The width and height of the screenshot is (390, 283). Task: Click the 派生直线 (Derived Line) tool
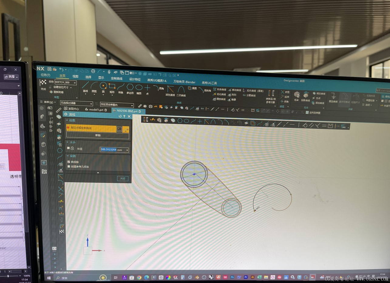[x=171, y=90]
